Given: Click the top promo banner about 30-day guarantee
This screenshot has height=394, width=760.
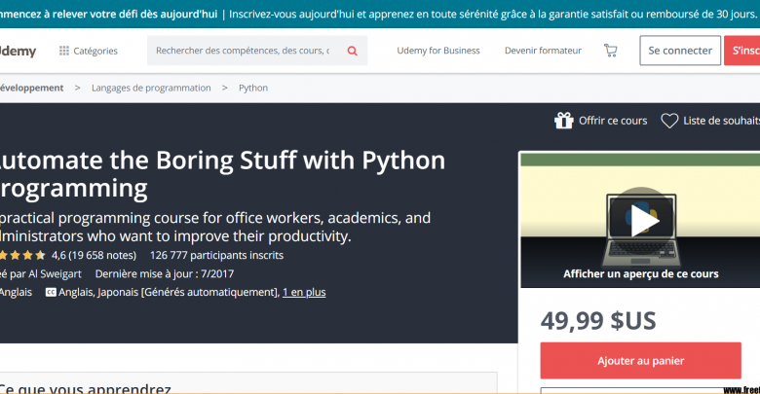Looking at the screenshot, I should 380,14.
